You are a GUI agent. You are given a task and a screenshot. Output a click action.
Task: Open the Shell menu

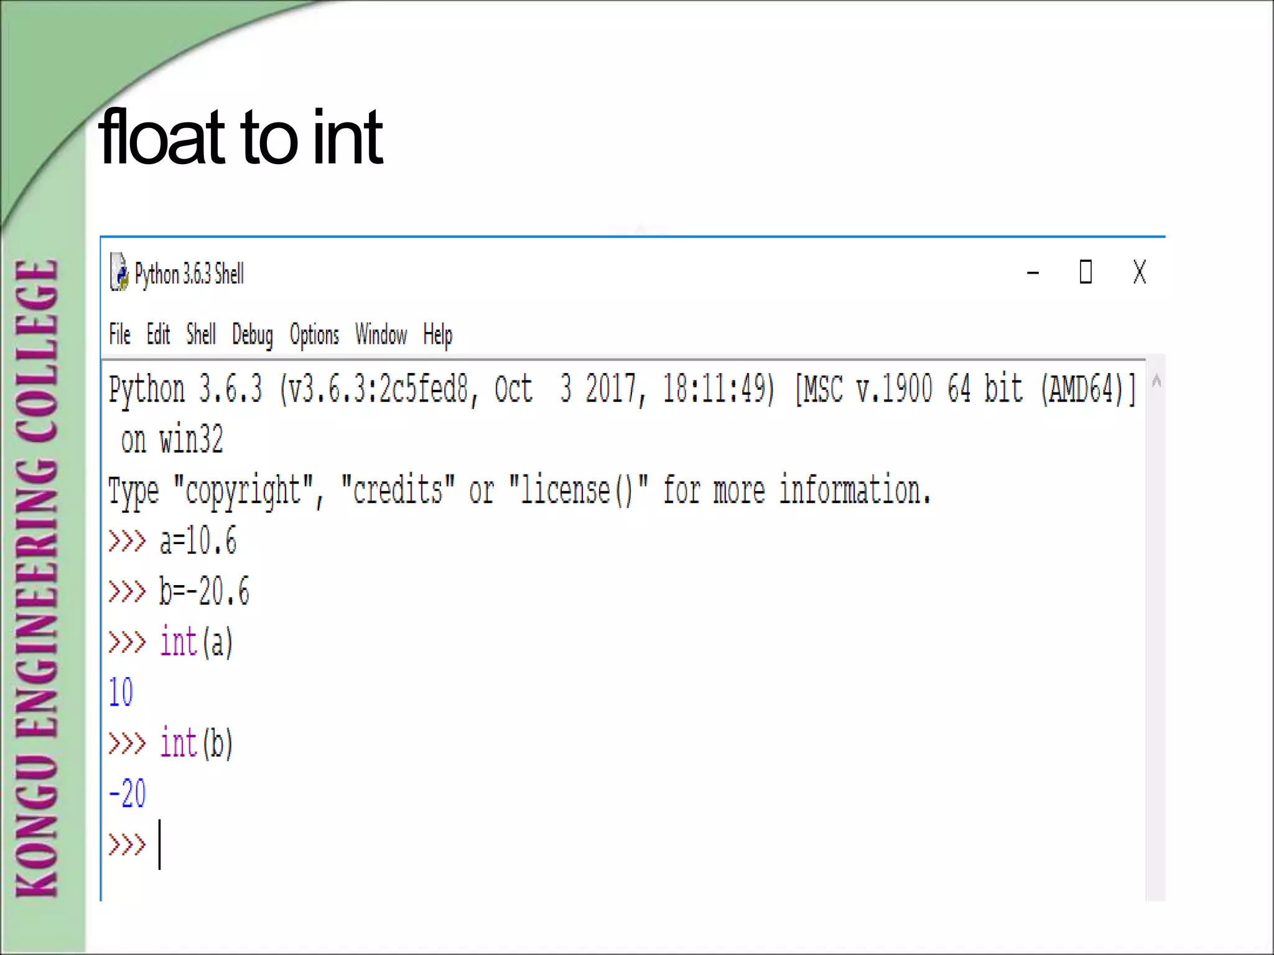pos(201,334)
